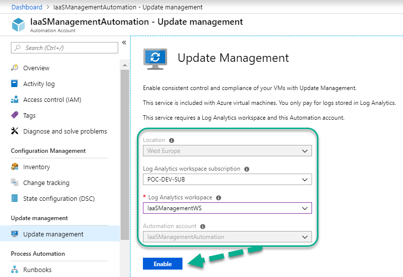
Task: Click the Runbooks icon in sidebar
Action: [x=15, y=270]
